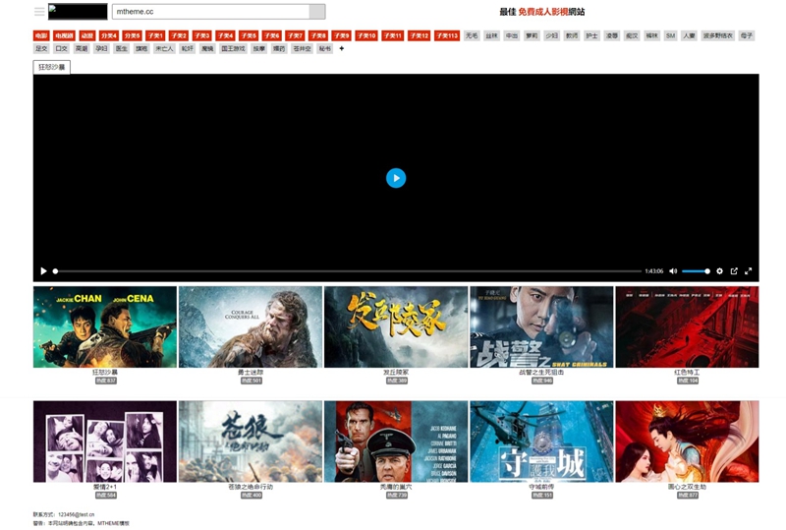Screen dimensions: 786x530
Task: Mute the video with the speaker icon
Action: point(673,271)
